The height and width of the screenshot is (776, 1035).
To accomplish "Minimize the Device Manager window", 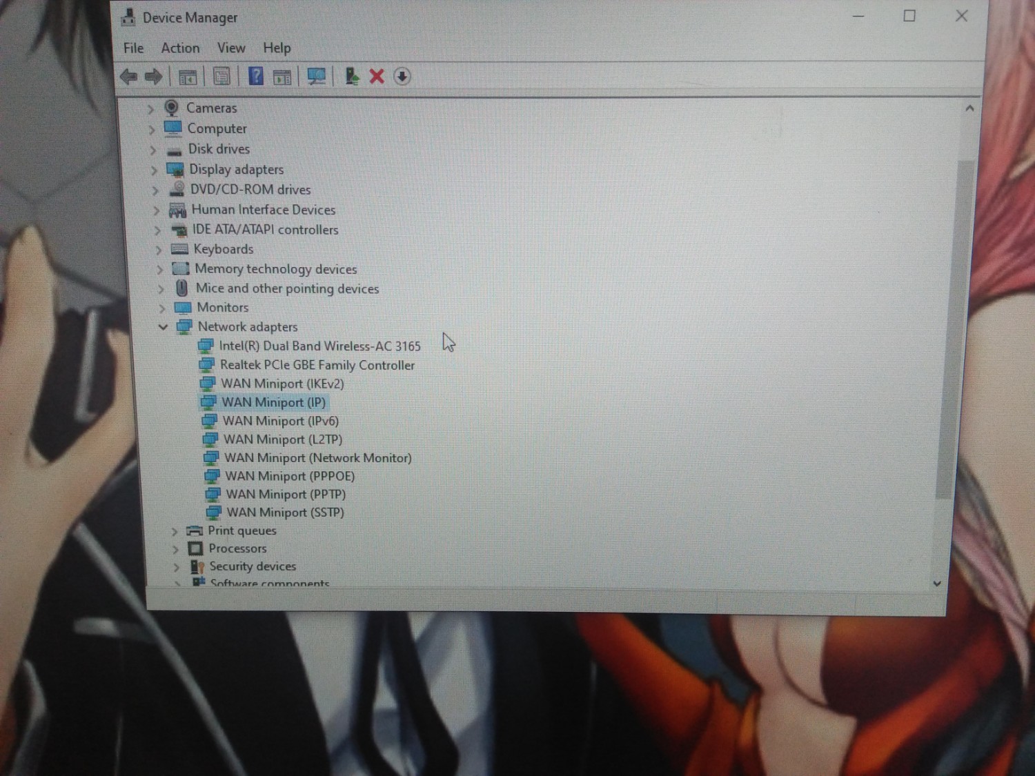I will 858,16.
